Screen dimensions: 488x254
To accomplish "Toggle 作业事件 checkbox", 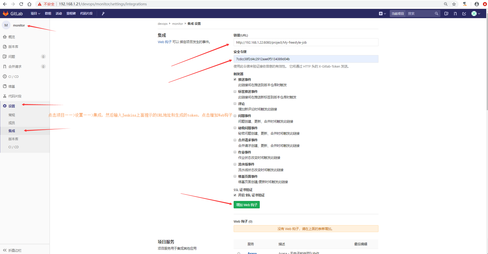I will coord(235,152).
